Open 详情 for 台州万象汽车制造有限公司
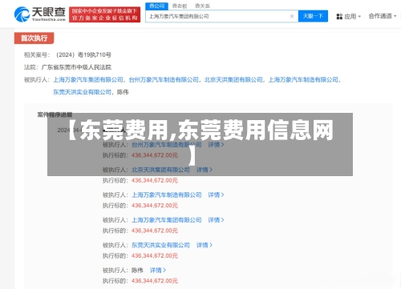 [216, 145]
